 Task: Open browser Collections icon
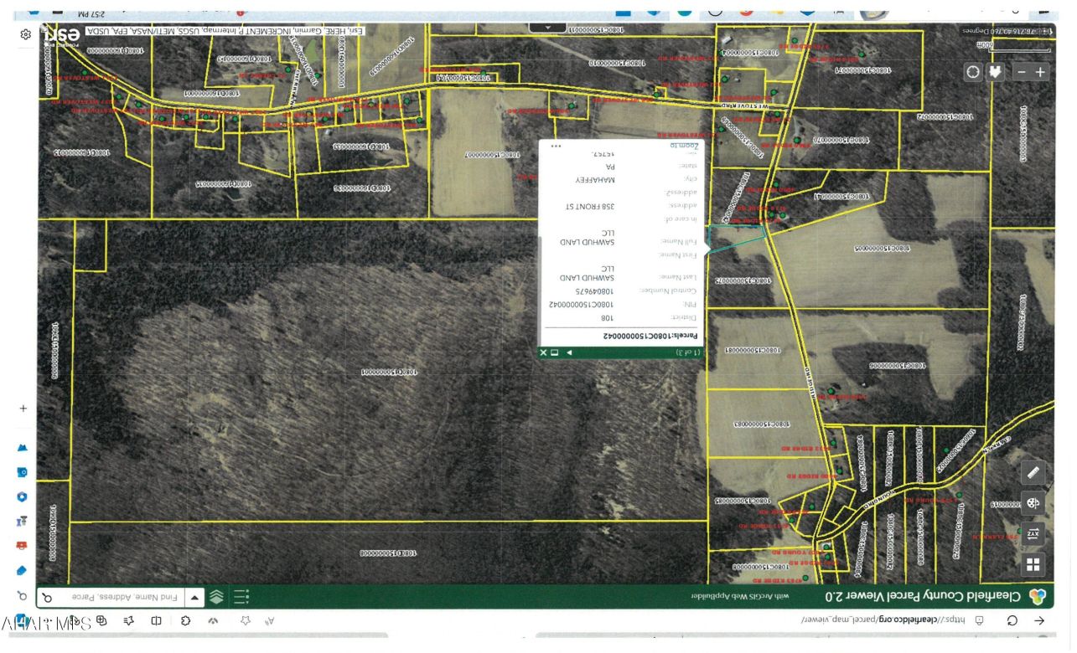101,620
